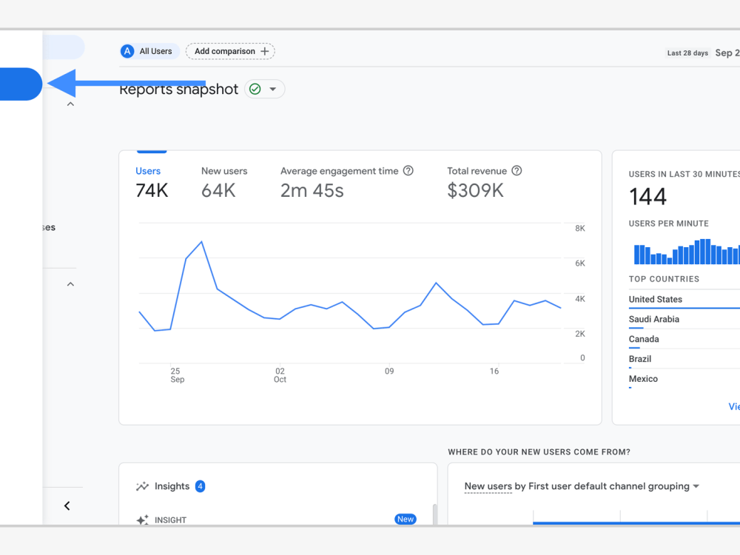Open the Add comparison chip

(230, 51)
